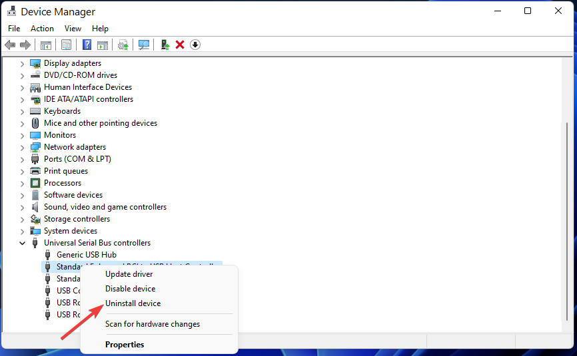Image resolution: width=577 pixels, height=356 pixels.
Task: Click the Back arrow toolbar icon
Action: (10, 45)
